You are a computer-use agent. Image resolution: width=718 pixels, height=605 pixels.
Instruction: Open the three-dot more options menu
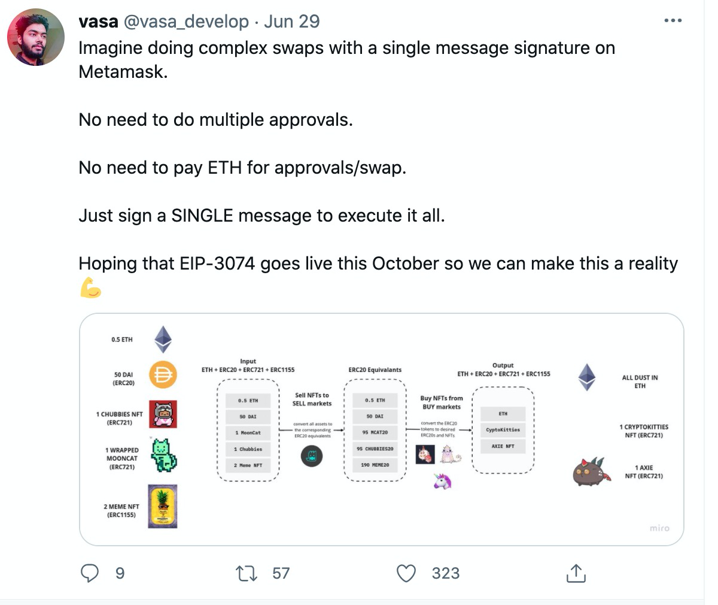click(673, 21)
